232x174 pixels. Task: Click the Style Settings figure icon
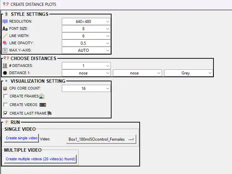[x=7, y=14]
